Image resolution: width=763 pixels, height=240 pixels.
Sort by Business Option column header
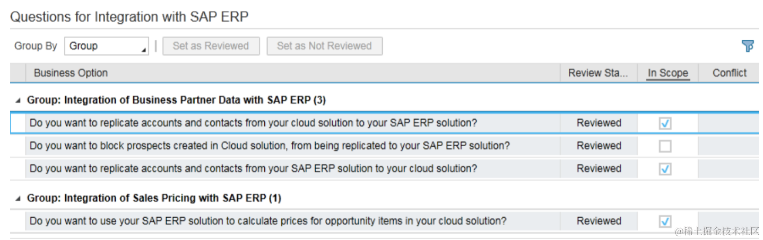71,73
